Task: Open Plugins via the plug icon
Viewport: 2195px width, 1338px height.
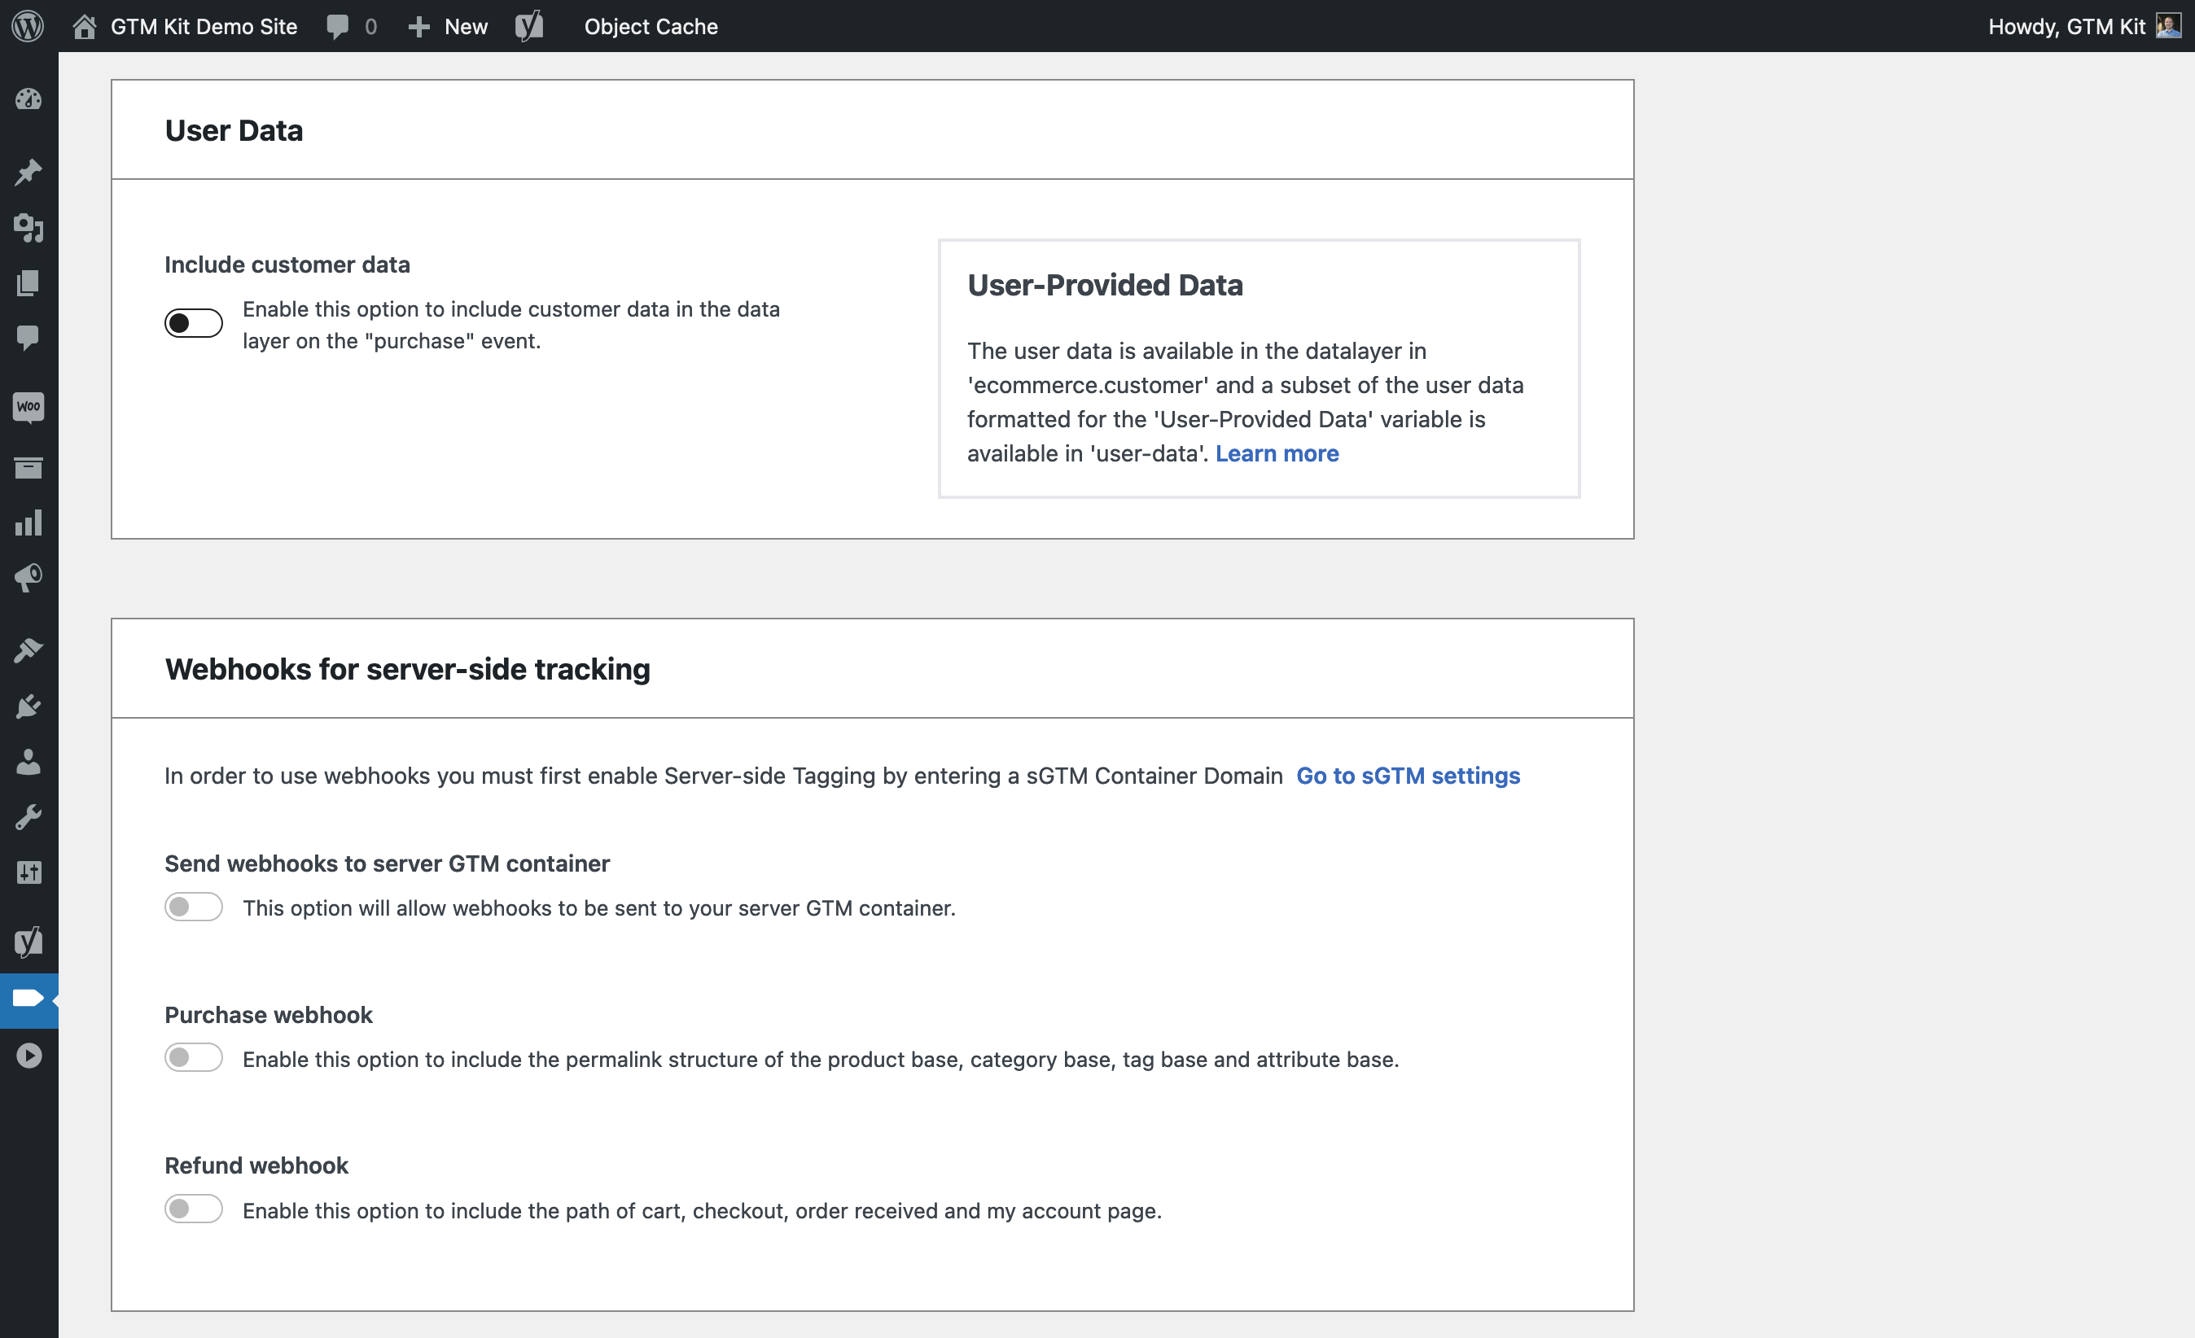Action: [29, 706]
